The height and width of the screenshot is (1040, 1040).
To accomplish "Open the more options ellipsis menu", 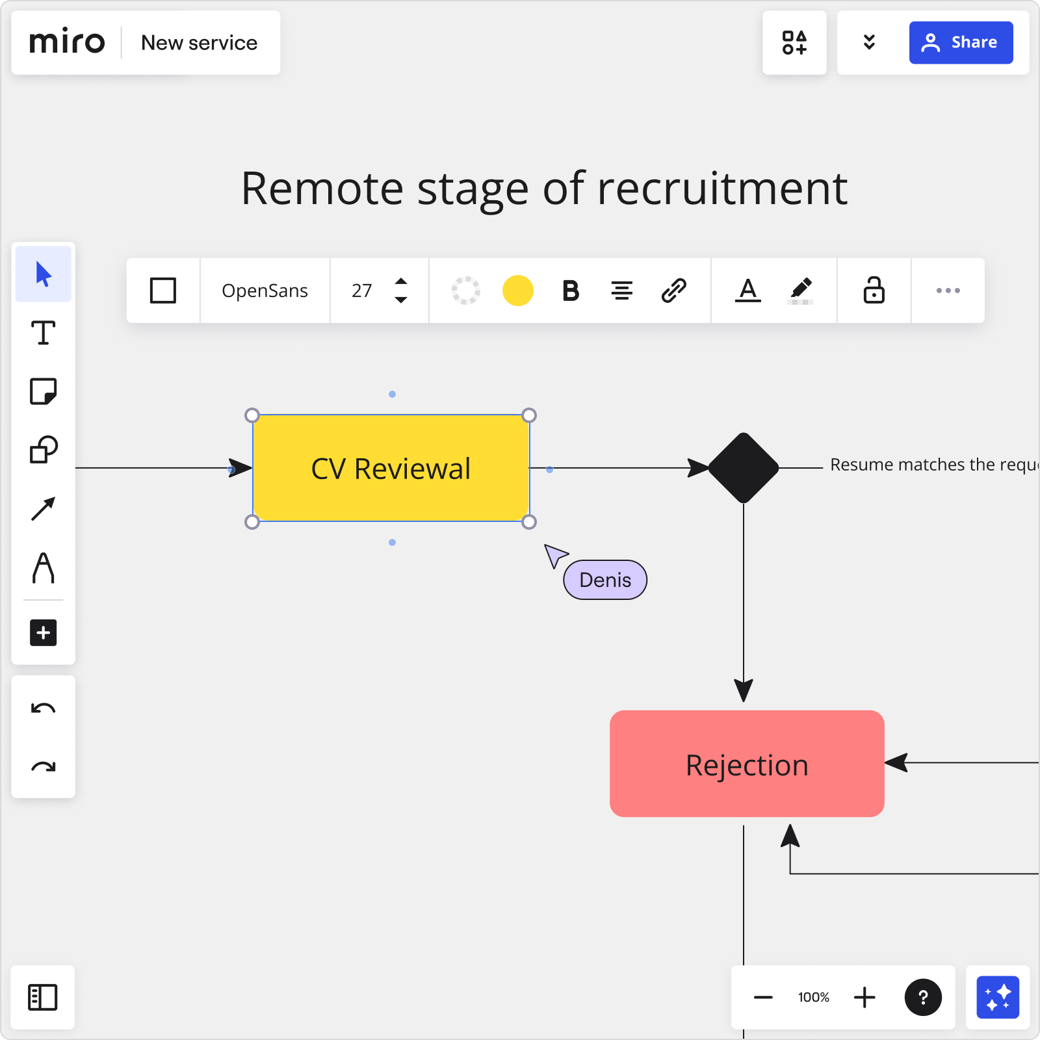I will [948, 291].
